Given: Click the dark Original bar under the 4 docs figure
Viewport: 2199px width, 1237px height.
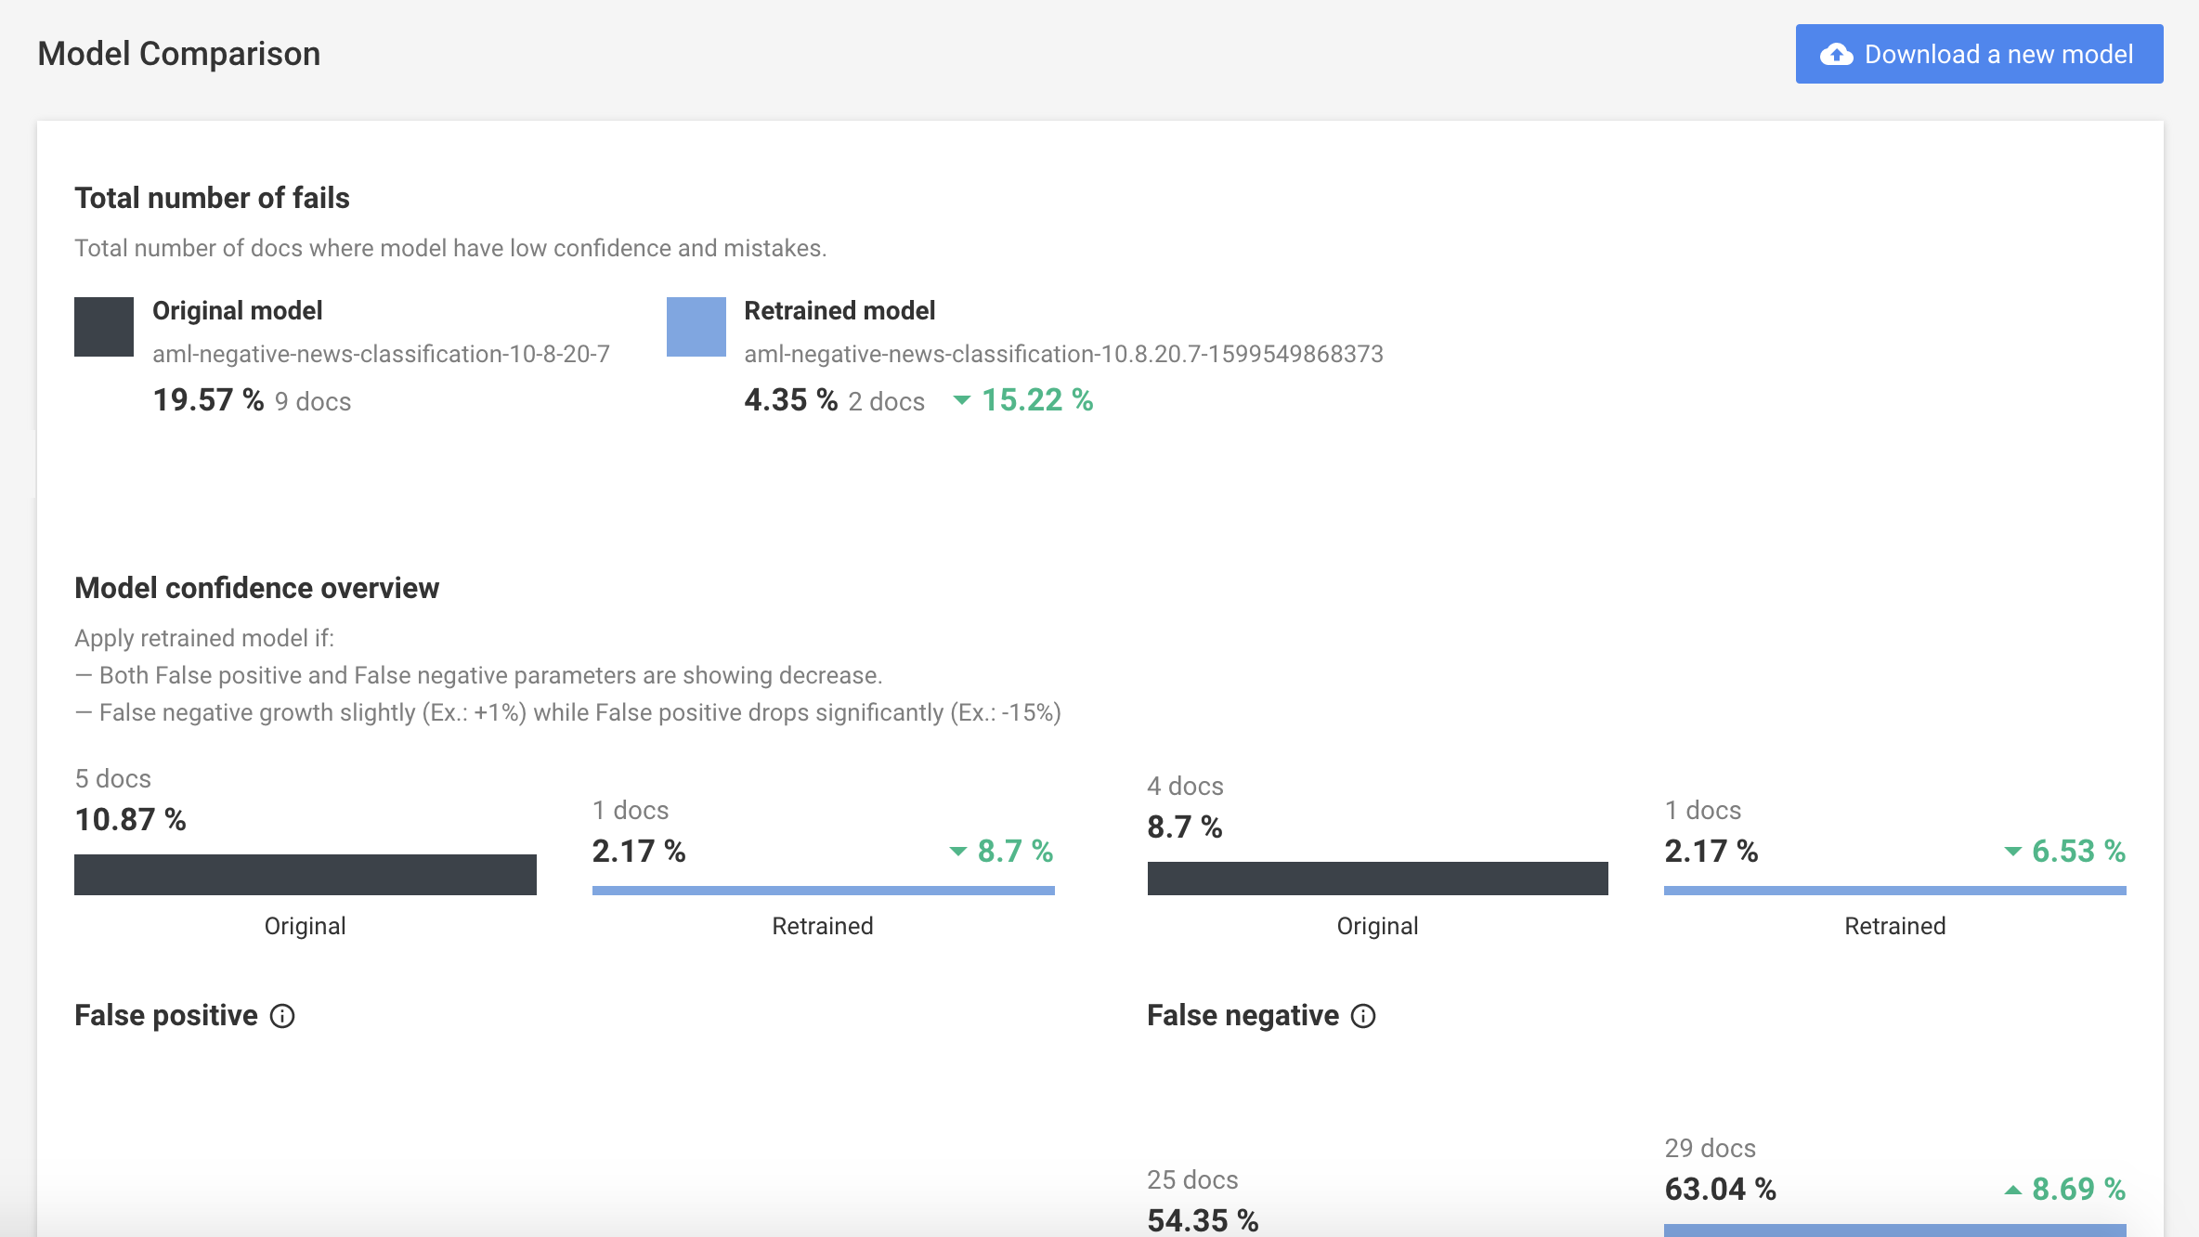Looking at the screenshot, I should point(1378,879).
